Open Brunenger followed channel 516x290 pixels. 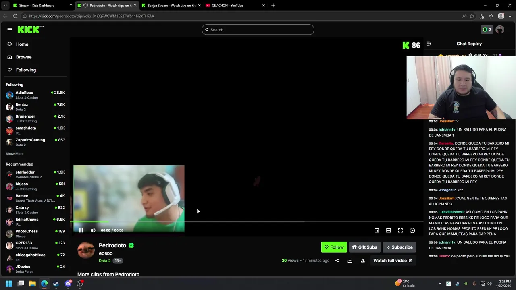[x=35, y=118]
